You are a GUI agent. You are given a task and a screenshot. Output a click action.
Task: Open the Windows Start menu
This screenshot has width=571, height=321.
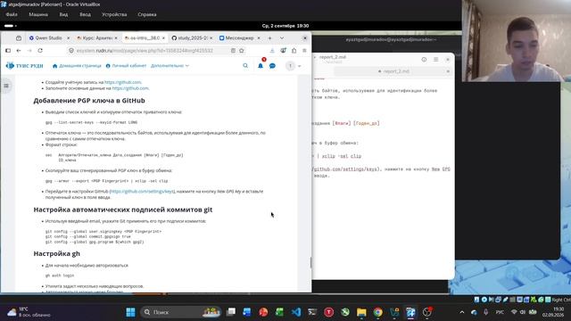click(130, 312)
